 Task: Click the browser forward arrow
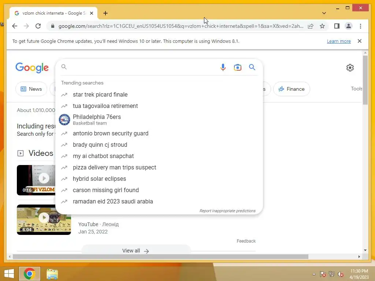point(26,26)
